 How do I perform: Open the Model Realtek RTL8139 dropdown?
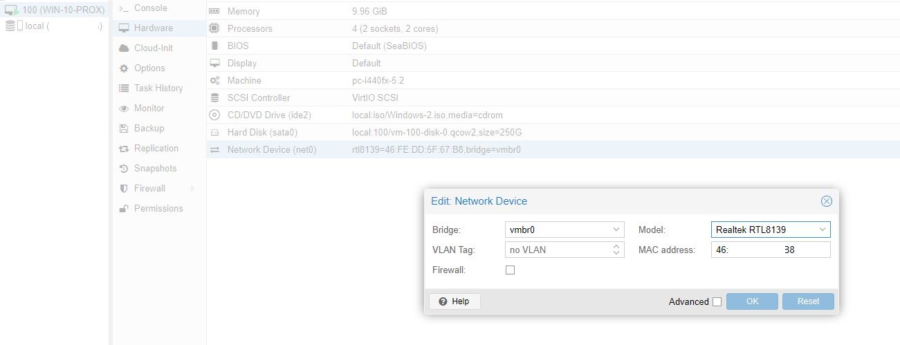tap(823, 230)
